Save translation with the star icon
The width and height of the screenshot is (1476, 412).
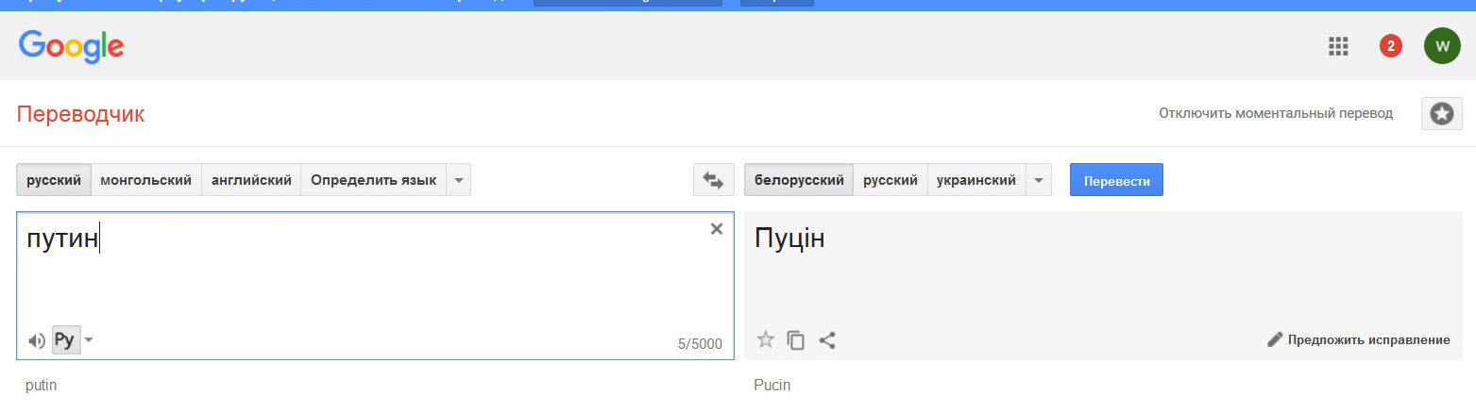pyautogui.click(x=766, y=339)
